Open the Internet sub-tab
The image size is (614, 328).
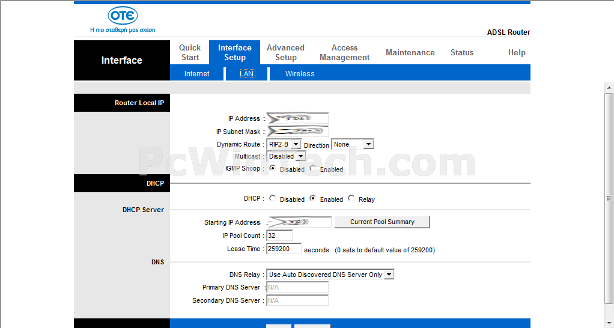point(196,73)
